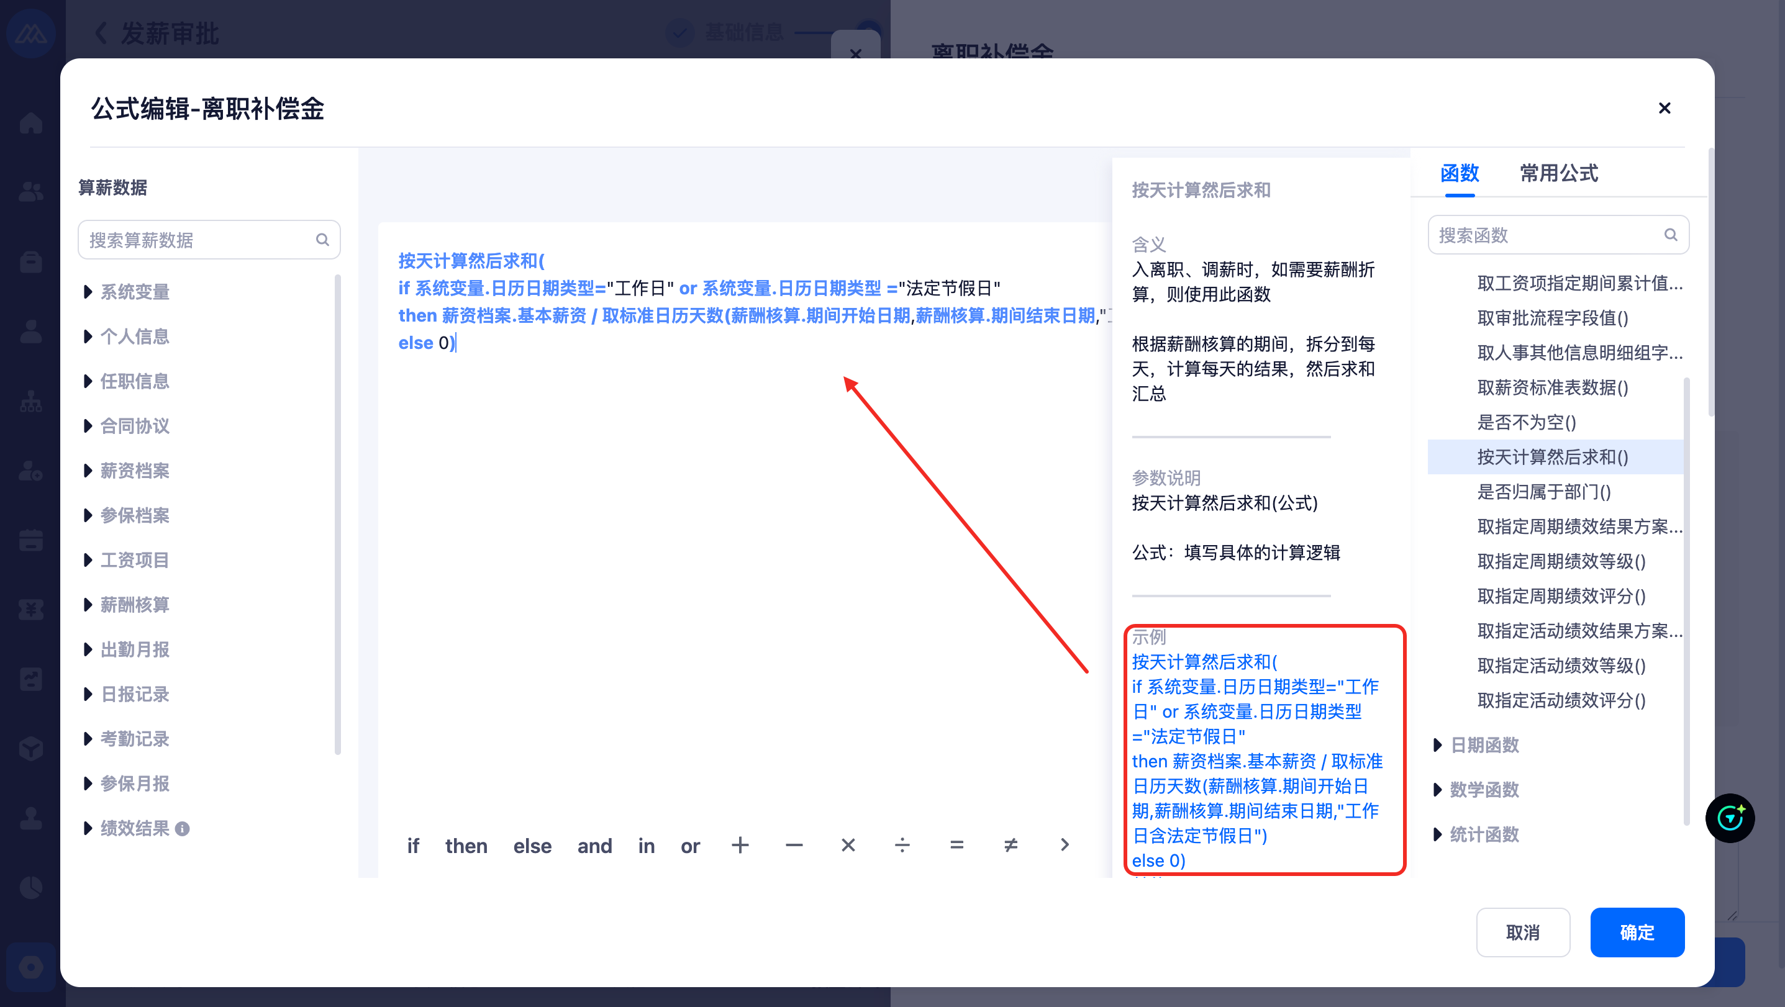Select function 取指定周期绩效评分()
This screenshot has height=1007, width=1785.
click(1561, 595)
